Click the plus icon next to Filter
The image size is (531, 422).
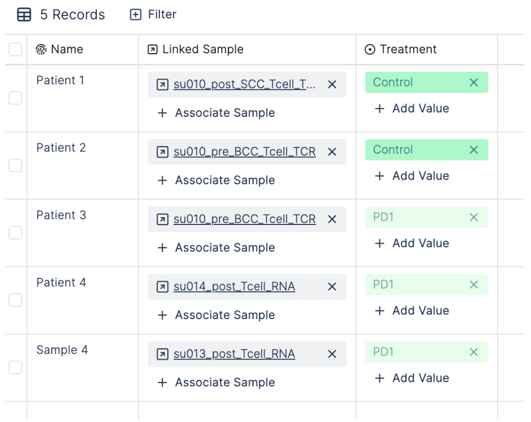(x=136, y=14)
